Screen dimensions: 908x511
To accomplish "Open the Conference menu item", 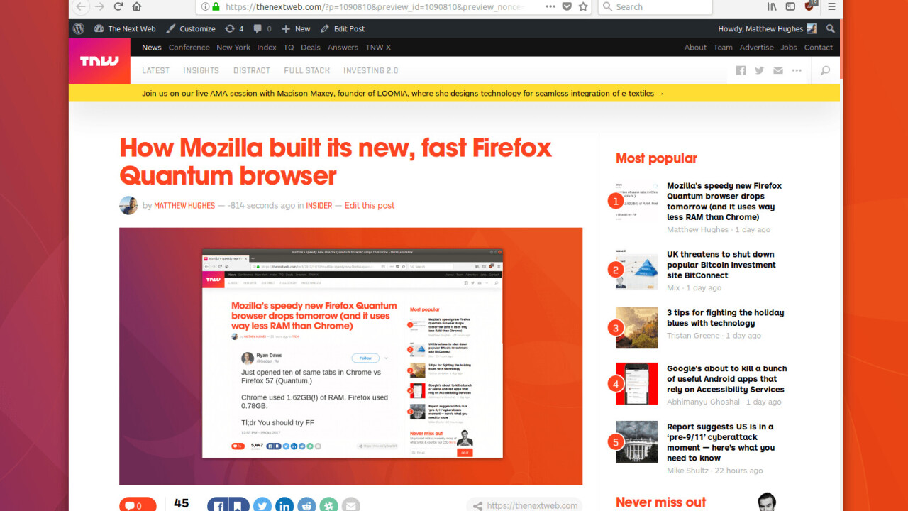I will (x=189, y=48).
